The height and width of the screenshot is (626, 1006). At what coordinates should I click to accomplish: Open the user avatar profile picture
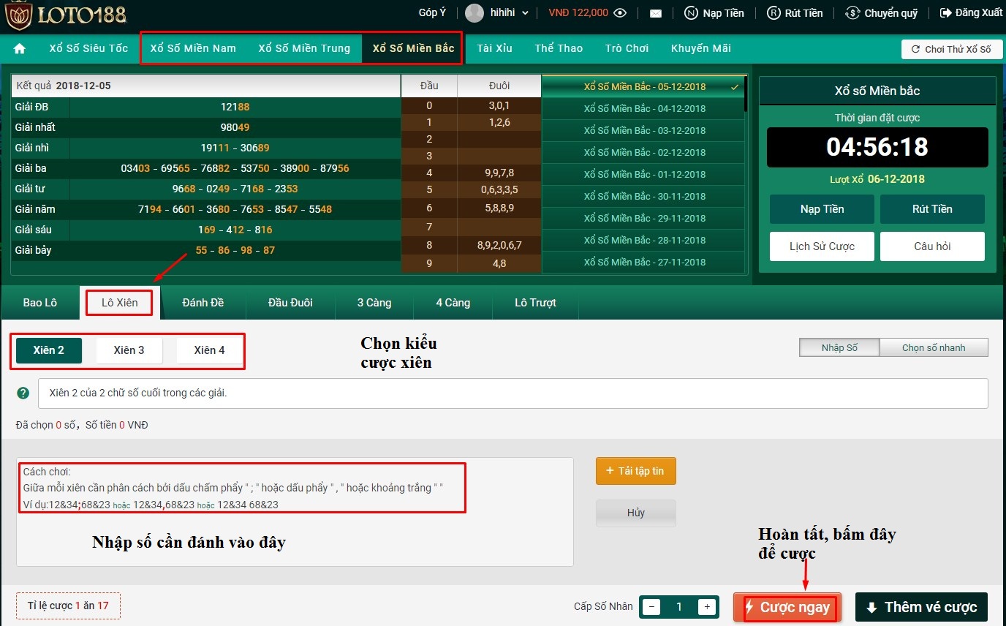coord(474,13)
